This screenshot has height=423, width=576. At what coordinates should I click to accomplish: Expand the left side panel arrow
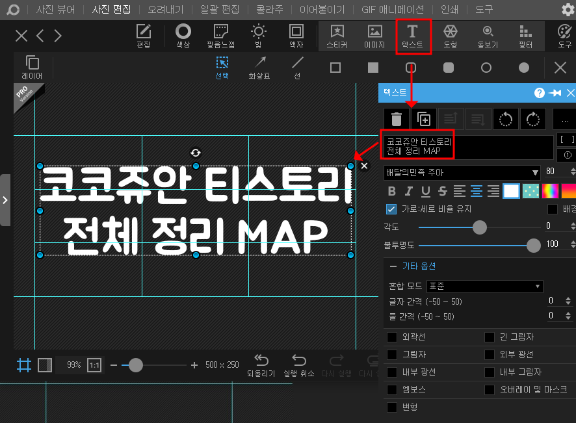5,200
